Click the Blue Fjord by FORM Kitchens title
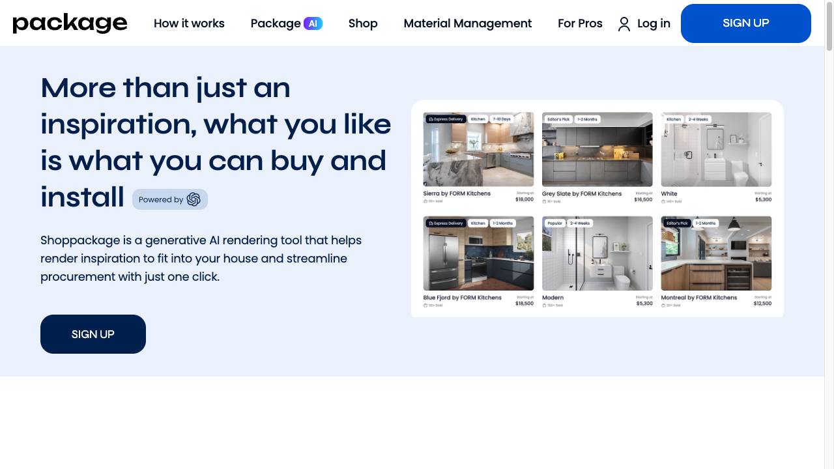Image resolution: width=834 pixels, height=469 pixels. pos(463,298)
